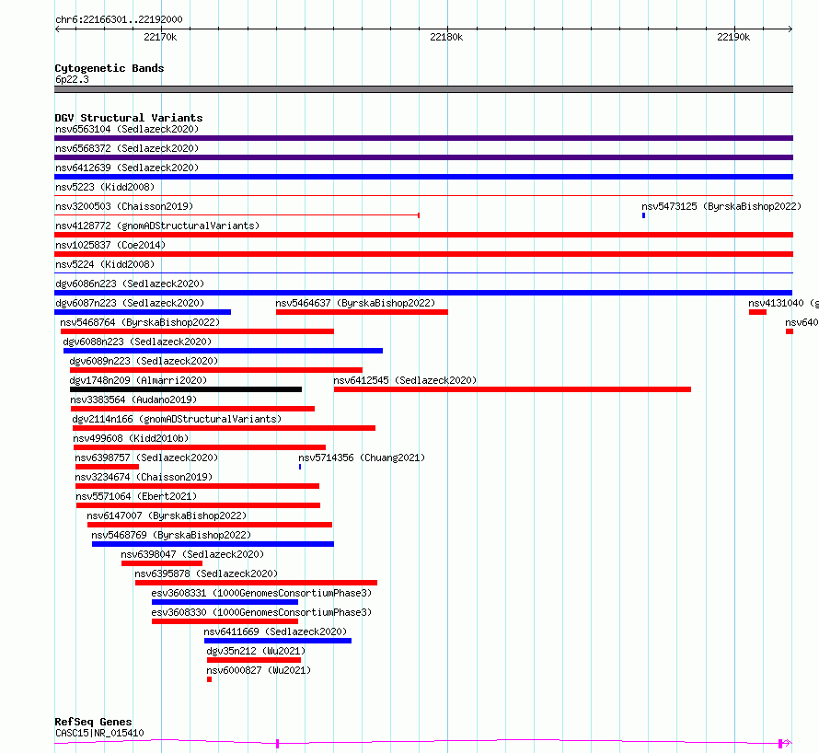Click nsv6398757 (Sedlazeck2020) label

[x=146, y=458]
